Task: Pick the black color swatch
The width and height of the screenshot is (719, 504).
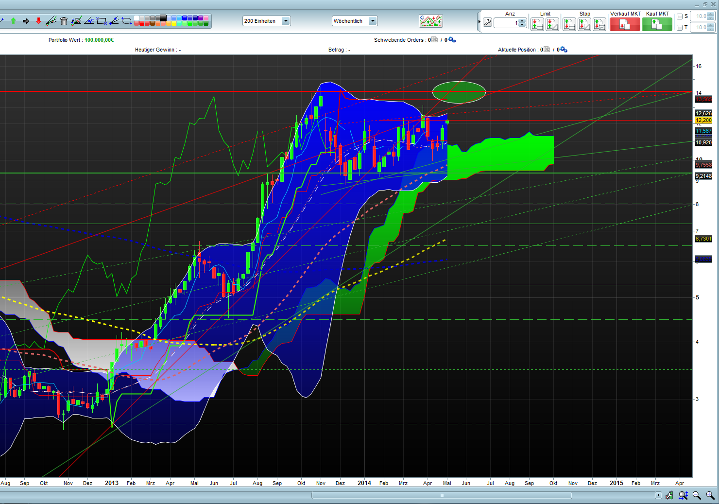Action: pos(163,18)
